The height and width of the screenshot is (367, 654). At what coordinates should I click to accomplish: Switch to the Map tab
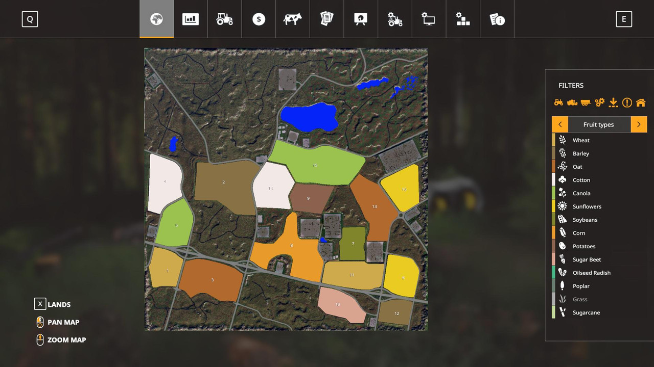tap(156, 19)
